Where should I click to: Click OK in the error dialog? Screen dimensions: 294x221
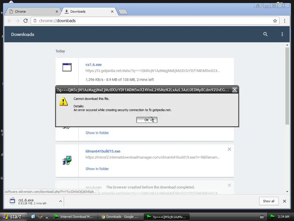(147, 120)
